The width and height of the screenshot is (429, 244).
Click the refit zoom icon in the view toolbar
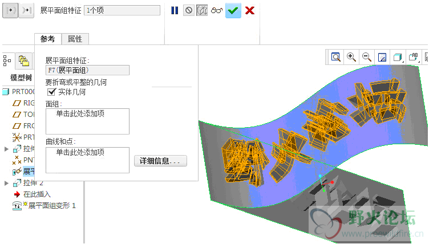(x=335, y=57)
